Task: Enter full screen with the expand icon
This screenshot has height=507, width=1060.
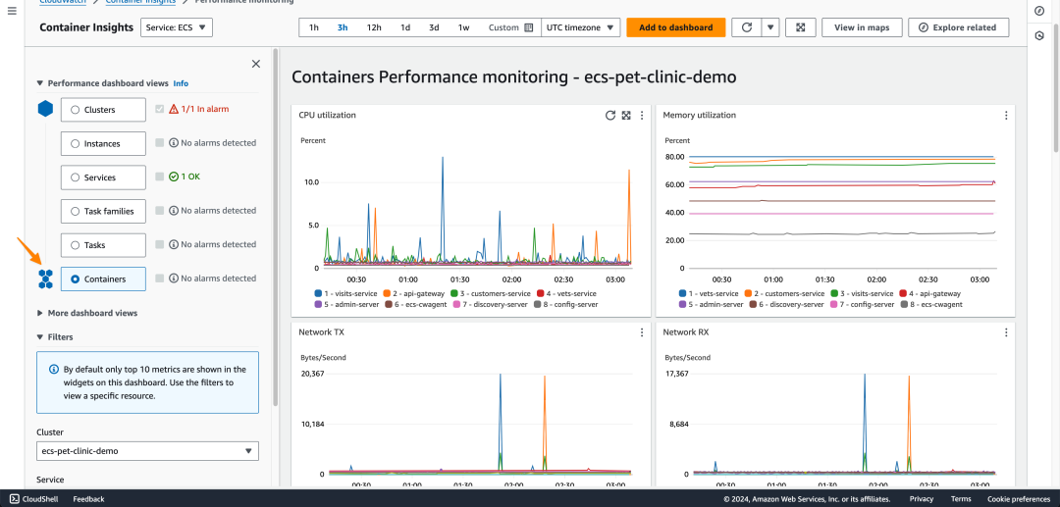Action: (x=801, y=27)
